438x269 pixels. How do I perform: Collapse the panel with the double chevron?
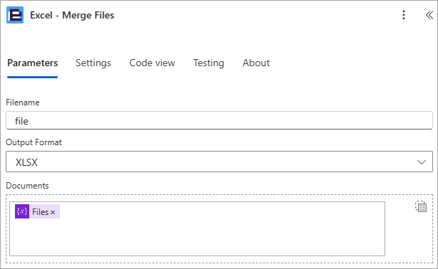(x=429, y=15)
